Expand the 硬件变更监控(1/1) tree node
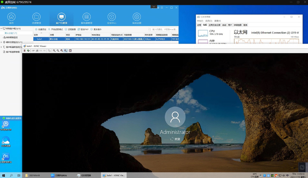This screenshot has width=308, height=178. coord(2,42)
